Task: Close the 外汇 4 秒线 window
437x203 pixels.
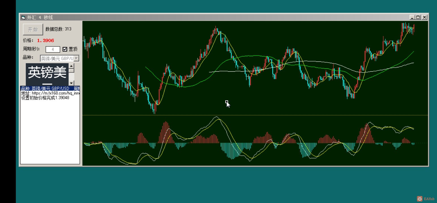Action: coord(425,17)
